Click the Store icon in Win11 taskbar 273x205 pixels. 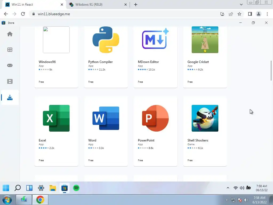click(x=65, y=188)
